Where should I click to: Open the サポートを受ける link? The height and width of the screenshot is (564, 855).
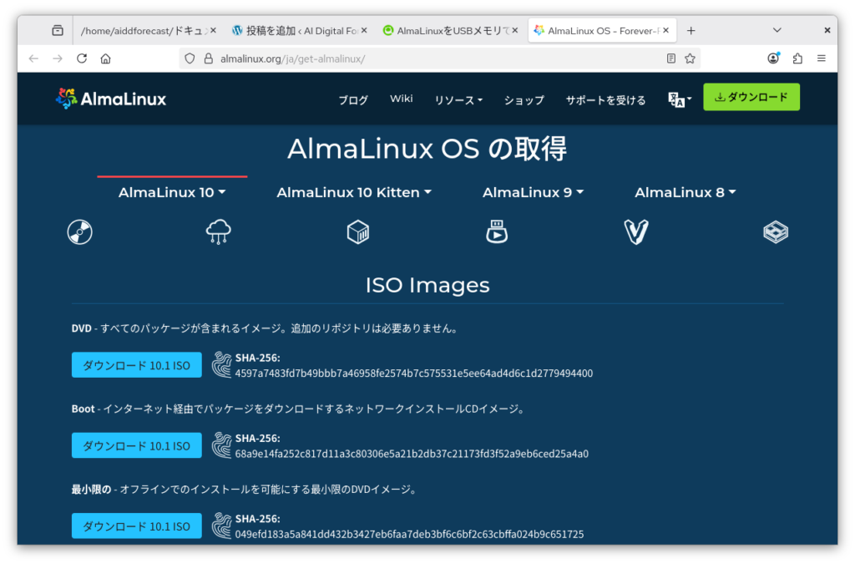click(x=605, y=99)
